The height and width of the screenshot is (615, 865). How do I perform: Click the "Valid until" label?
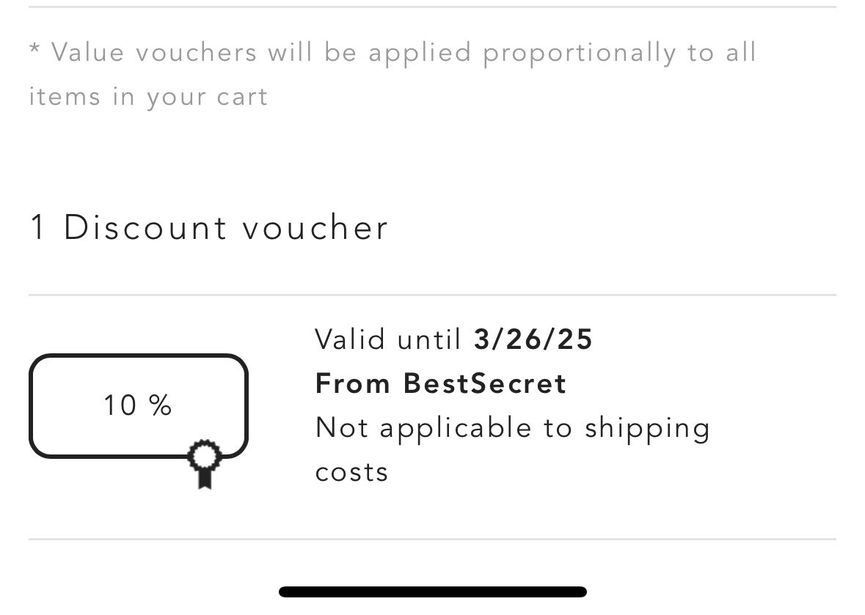click(387, 339)
